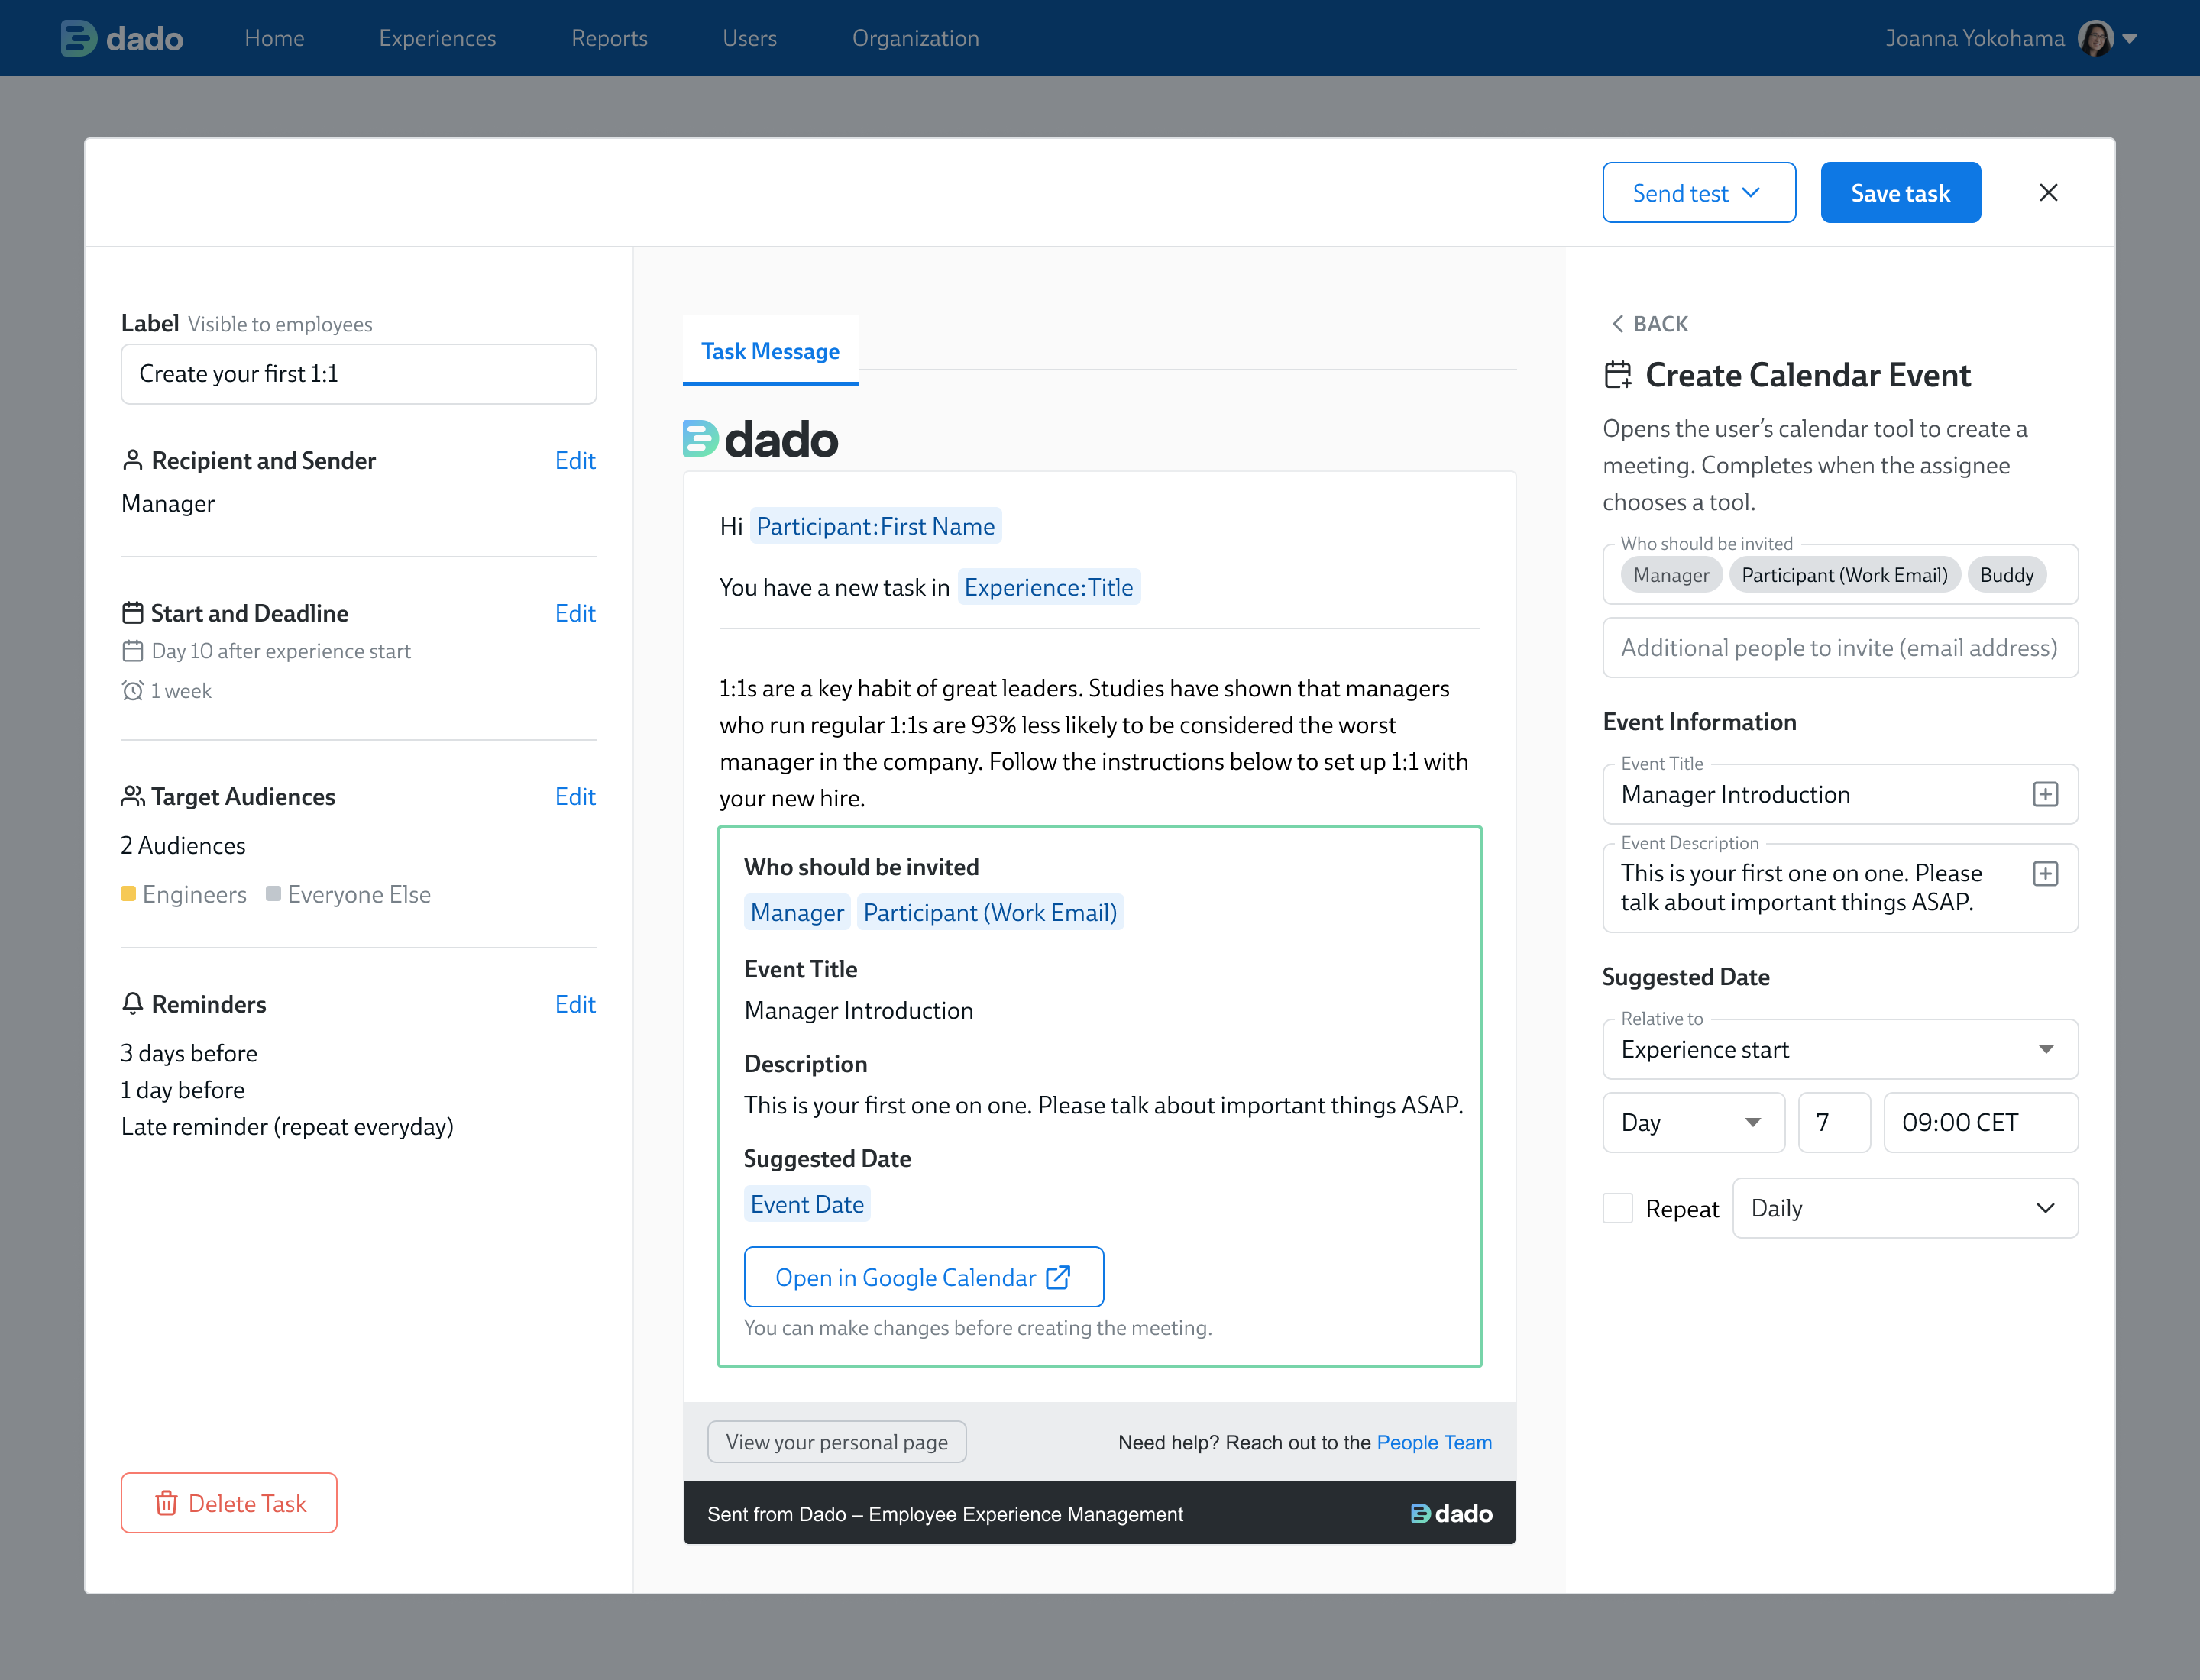Click the external link icon in Google Calendar button
The width and height of the screenshot is (2200, 1680).
tap(1059, 1277)
